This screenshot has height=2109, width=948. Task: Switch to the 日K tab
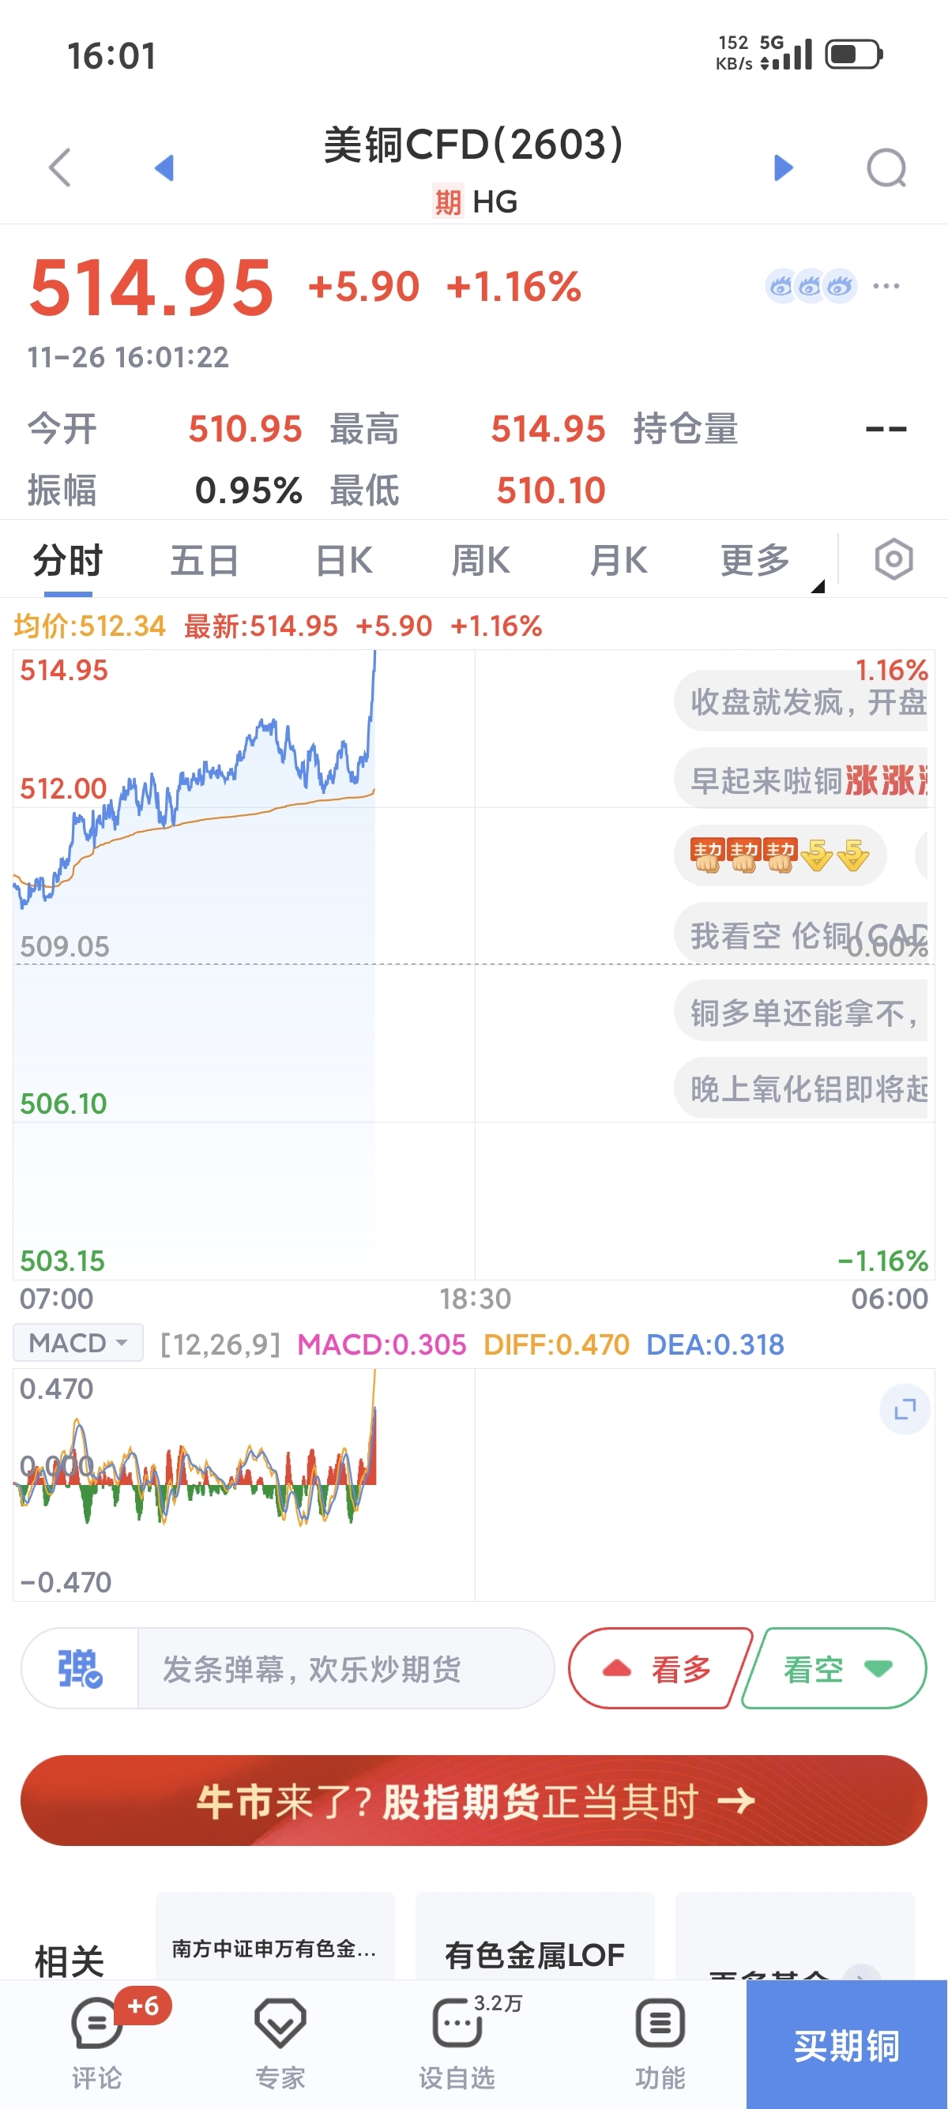pyautogui.click(x=344, y=561)
